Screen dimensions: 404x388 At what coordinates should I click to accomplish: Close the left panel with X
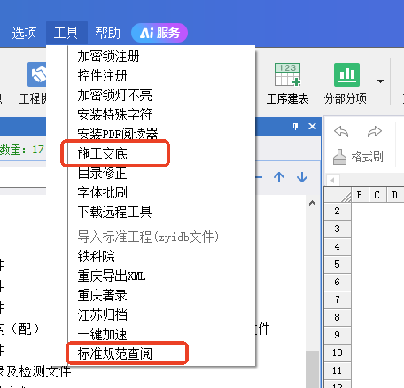point(312,127)
